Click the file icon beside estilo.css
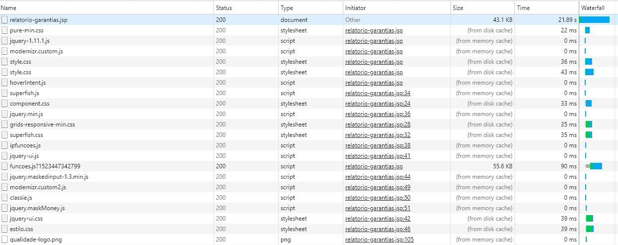Screen dimensions: 618x245 click(4, 229)
